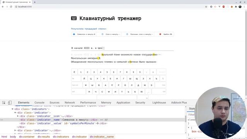
Task: Click the red errors indicator icon
Action: tap(160, 34)
